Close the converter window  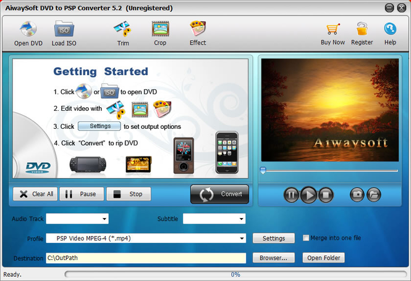401,8
